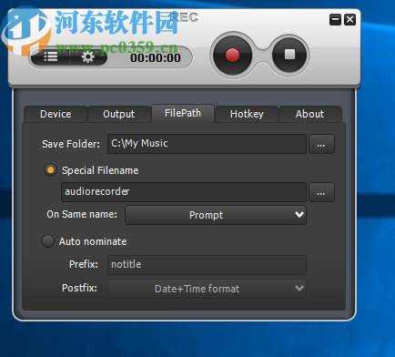
Task: Start recording with the red record button
Action: click(232, 56)
